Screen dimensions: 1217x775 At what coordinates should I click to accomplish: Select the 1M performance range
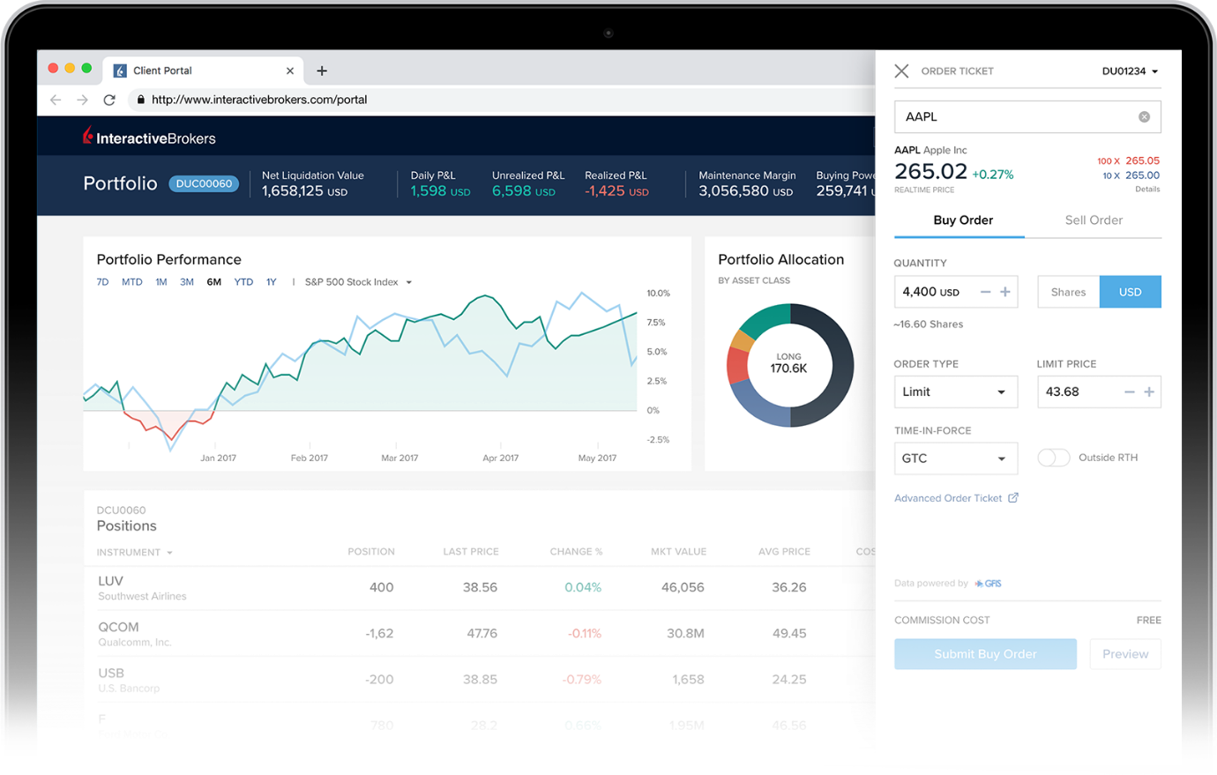coord(161,282)
